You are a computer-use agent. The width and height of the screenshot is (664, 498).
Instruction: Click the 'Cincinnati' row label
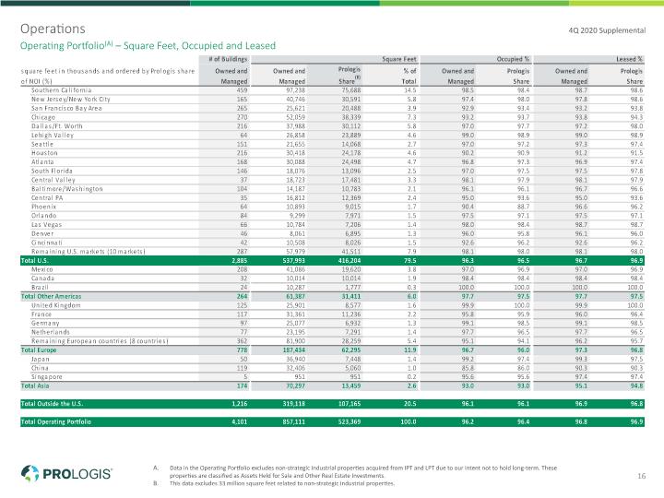point(47,243)
